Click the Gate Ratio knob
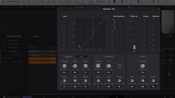 (x=86, y=66)
